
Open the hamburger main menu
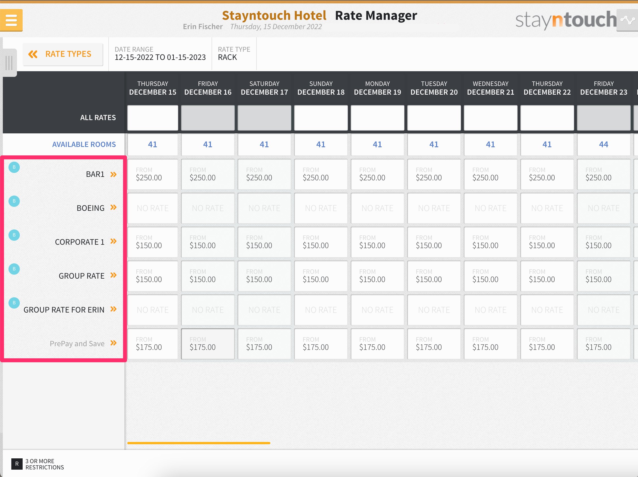click(11, 20)
